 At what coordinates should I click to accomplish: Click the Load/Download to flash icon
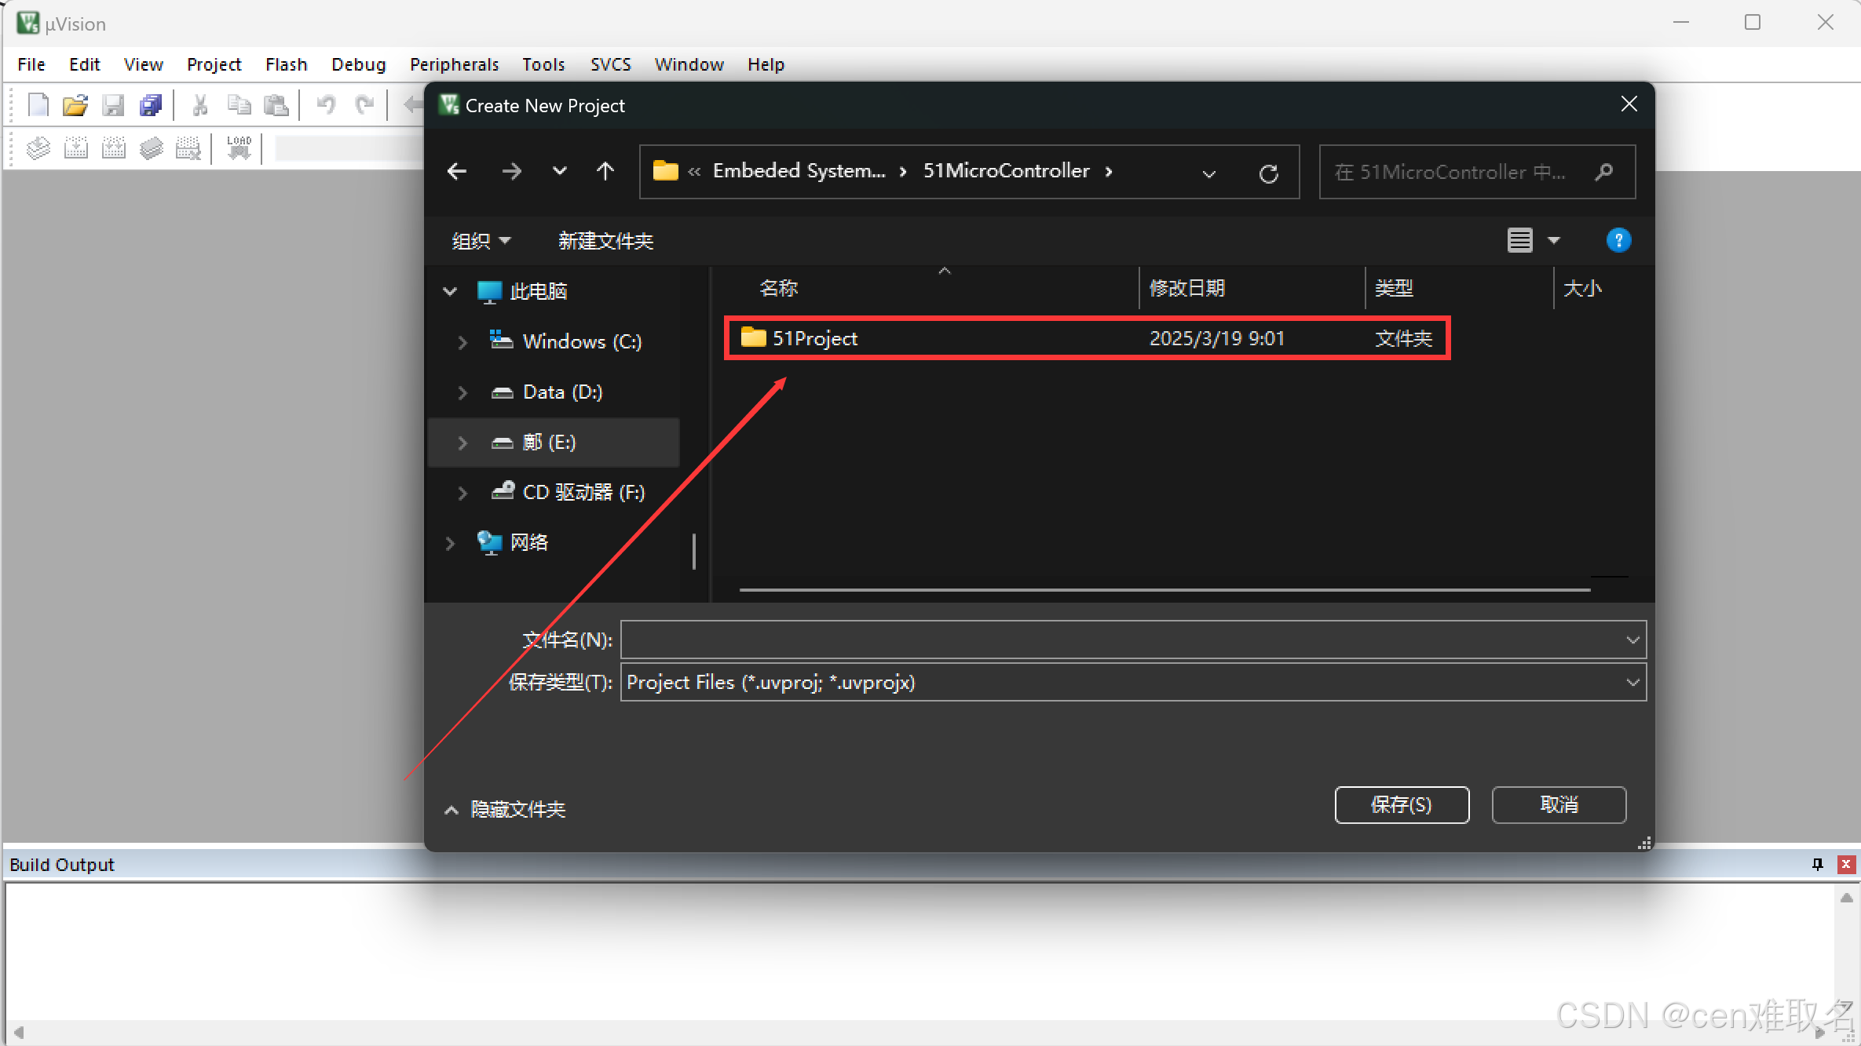(x=239, y=148)
